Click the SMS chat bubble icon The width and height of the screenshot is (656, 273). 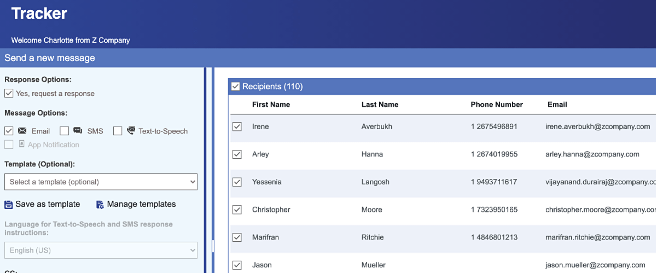78,131
